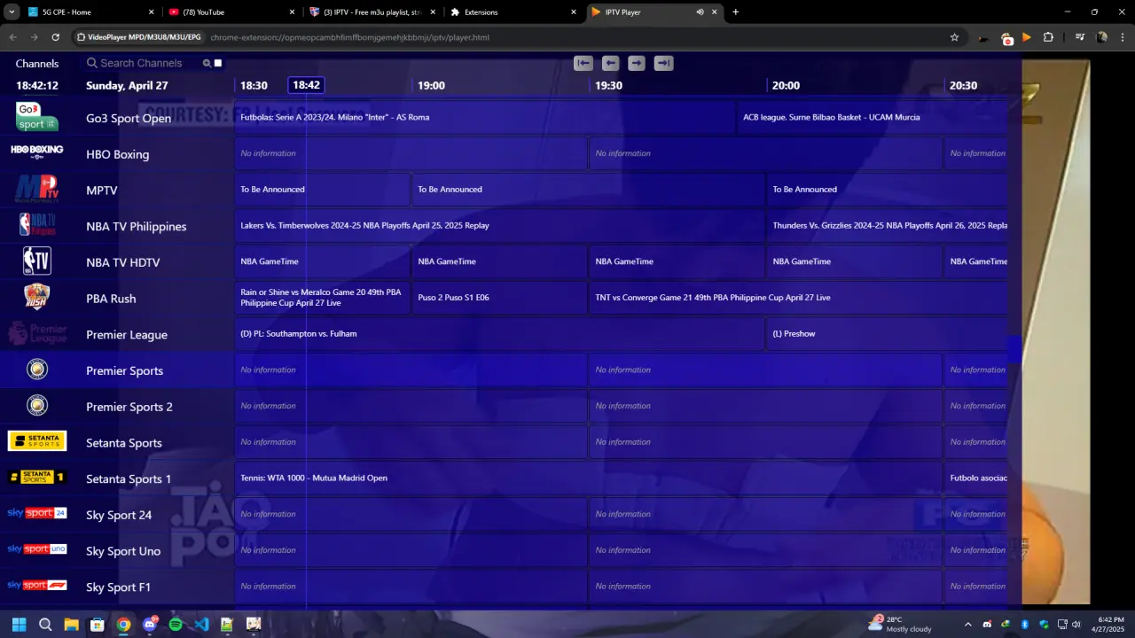Open PL: Southampton vs. Fulham program
The width and height of the screenshot is (1135, 638).
click(499, 333)
